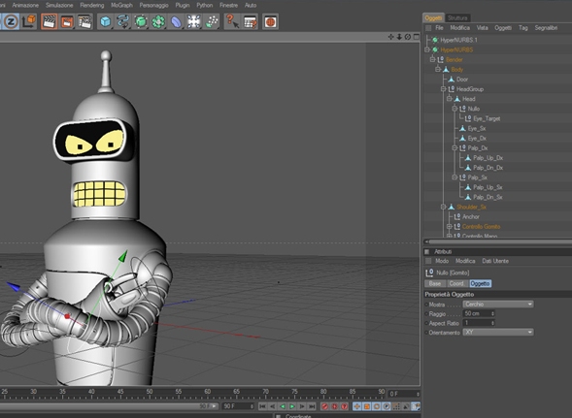The image size is (572, 418).
Task: Toggle the Z axis lock button
Action: pos(11,21)
